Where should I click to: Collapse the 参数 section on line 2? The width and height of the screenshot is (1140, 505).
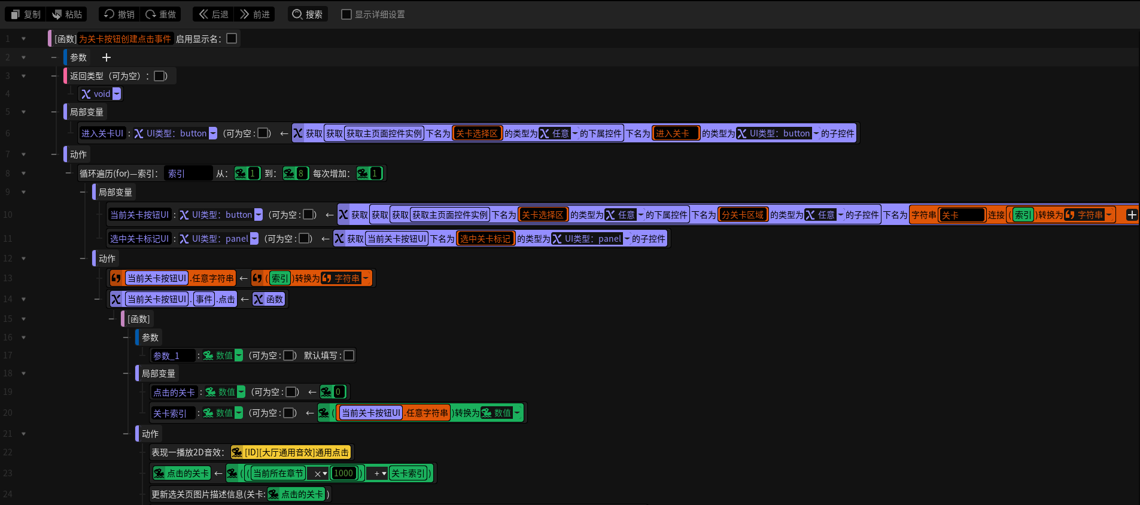23,57
